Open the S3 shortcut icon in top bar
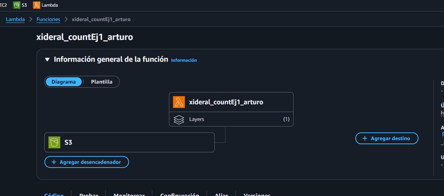 (17, 5)
